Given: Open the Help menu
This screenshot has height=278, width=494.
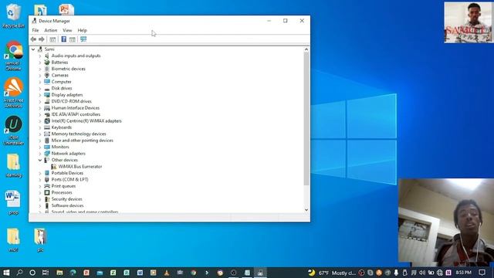Looking at the screenshot, I should click(x=82, y=30).
